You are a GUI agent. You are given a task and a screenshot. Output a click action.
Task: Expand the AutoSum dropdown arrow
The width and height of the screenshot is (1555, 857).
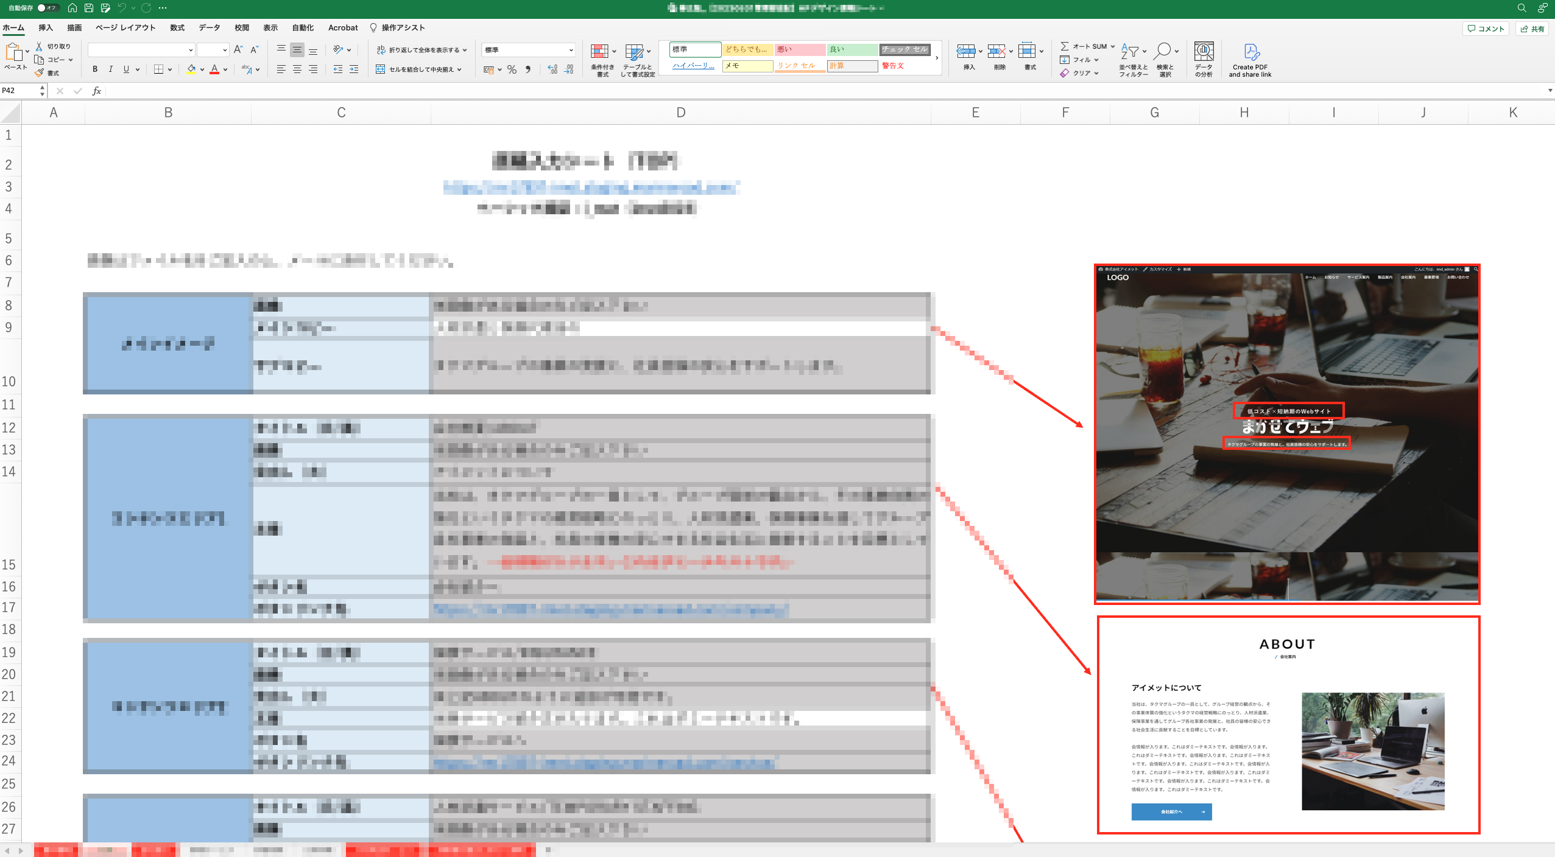[1112, 46]
